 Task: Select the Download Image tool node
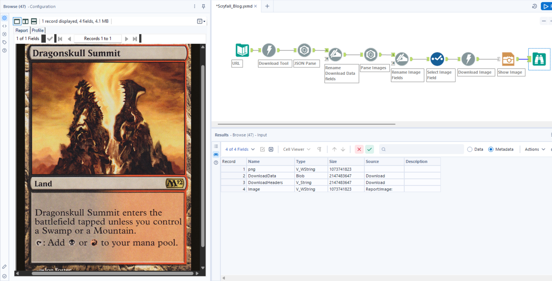click(x=468, y=59)
